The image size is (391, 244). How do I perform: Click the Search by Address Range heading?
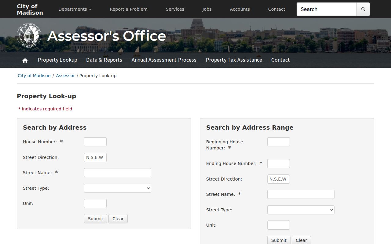click(250, 127)
